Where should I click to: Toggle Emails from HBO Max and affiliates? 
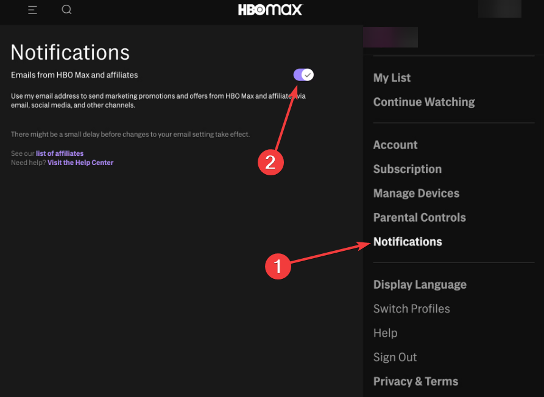pyautogui.click(x=303, y=75)
